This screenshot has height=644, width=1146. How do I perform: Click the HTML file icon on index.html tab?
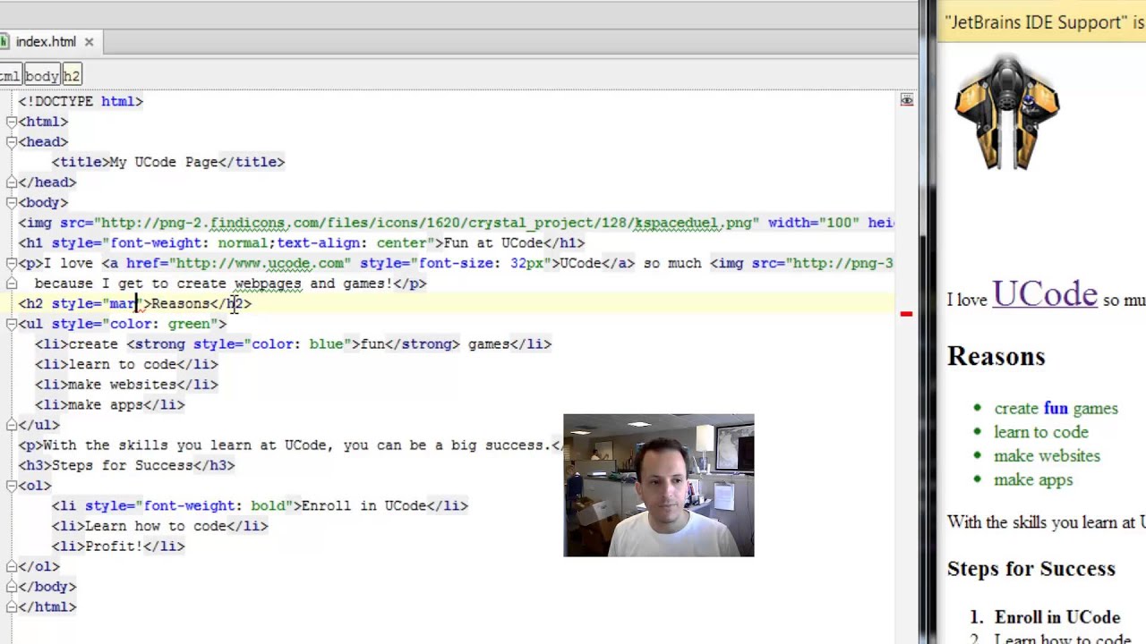4,42
